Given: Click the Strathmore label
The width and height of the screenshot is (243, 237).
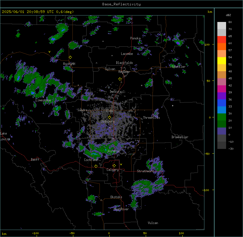Looking at the screenshot, I should (x=145, y=171).
